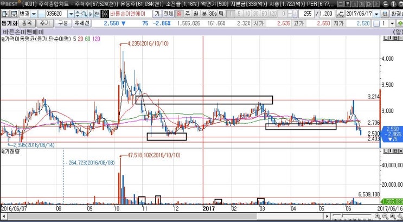
Task: Open the title bar help question icon
Action: (x=376, y=4)
